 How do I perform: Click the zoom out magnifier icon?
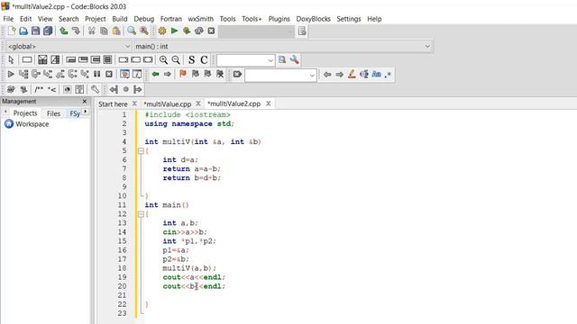coord(176,60)
